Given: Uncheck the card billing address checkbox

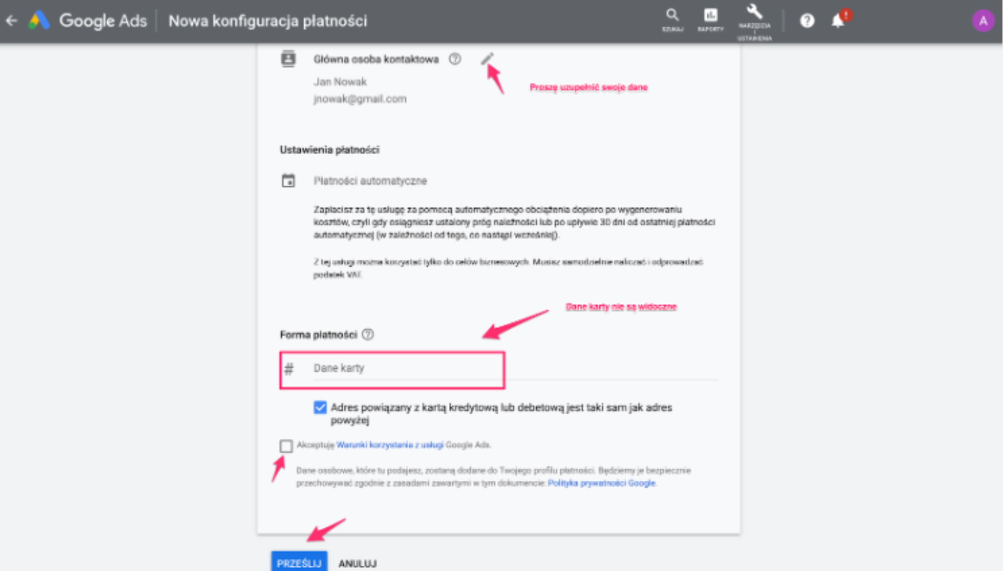Looking at the screenshot, I should (x=320, y=407).
